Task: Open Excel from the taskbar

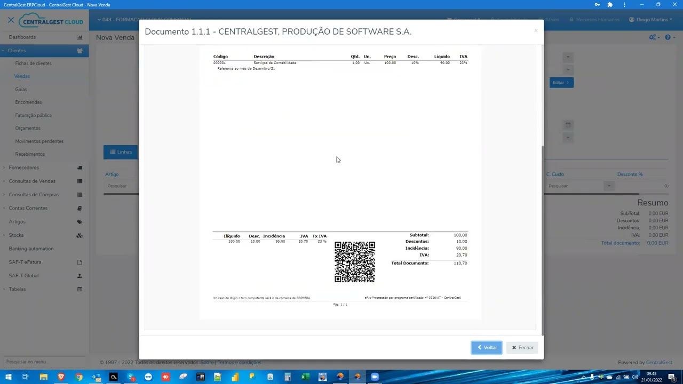Action: tap(305, 377)
